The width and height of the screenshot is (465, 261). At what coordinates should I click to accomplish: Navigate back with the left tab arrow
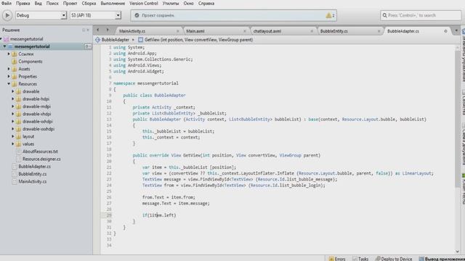point(98,30)
